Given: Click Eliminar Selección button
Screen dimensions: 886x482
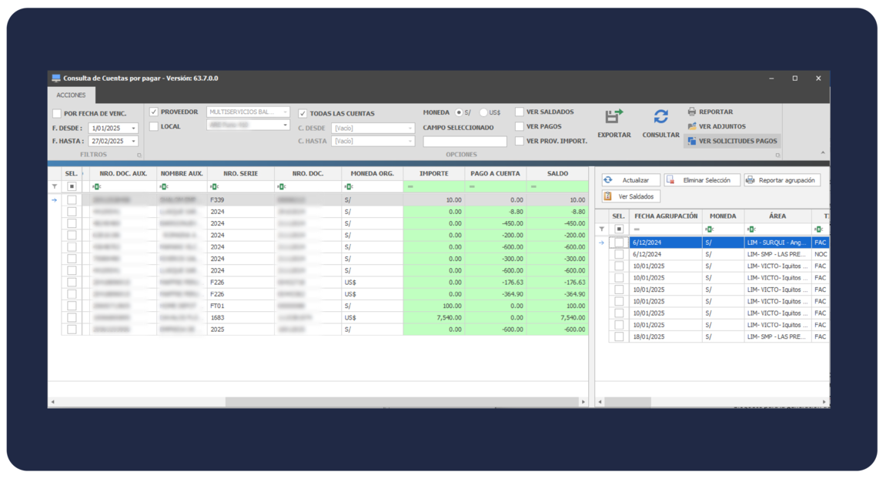Looking at the screenshot, I should (x=702, y=180).
